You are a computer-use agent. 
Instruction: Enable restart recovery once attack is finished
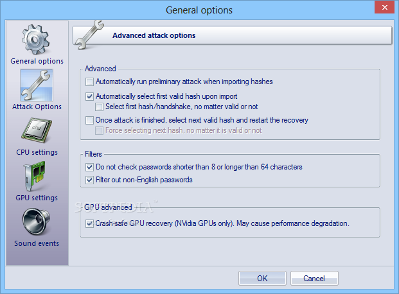coord(89,120)
